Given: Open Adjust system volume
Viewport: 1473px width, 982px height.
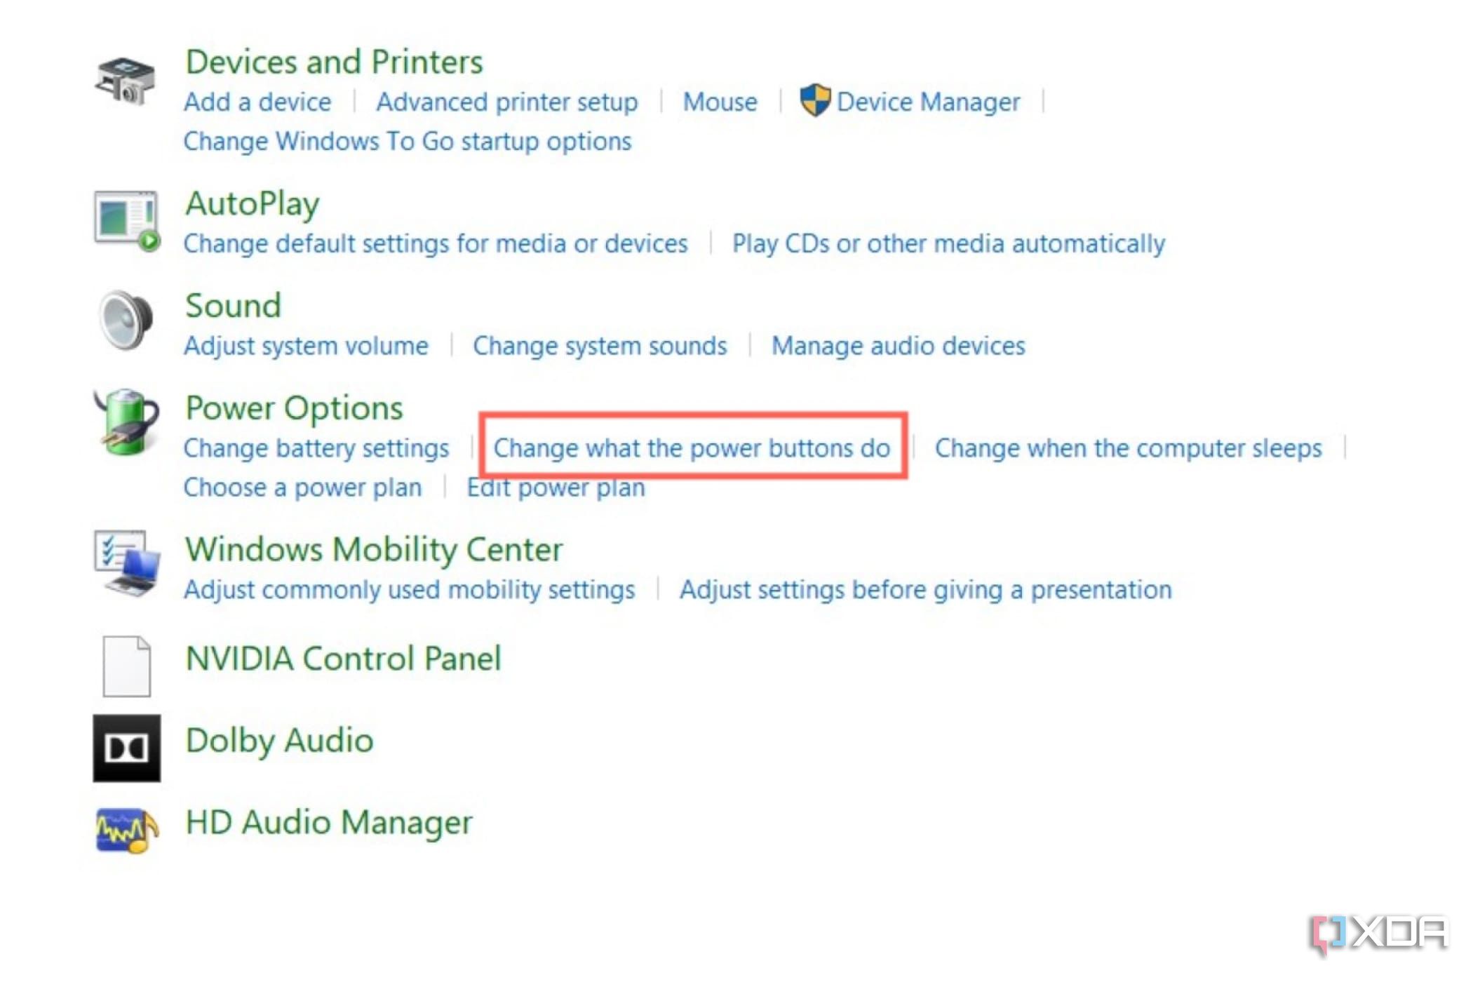Looking at the screenshot, I should click(x=307, y=345).
